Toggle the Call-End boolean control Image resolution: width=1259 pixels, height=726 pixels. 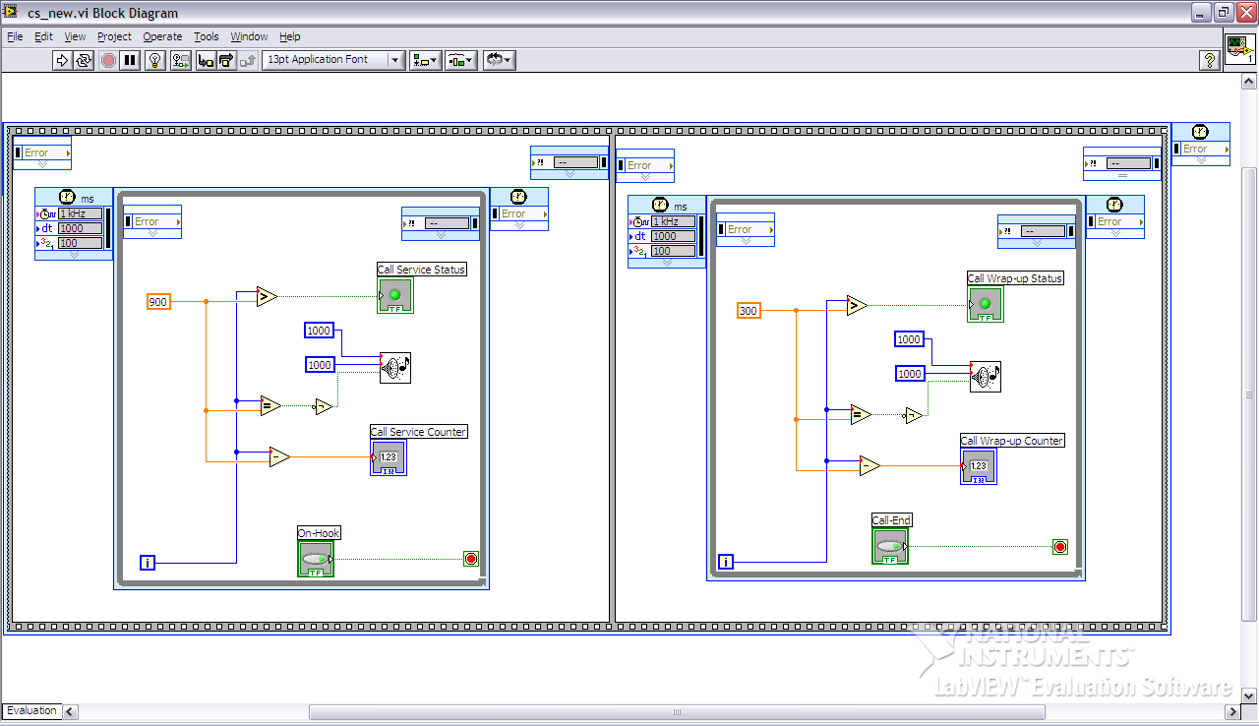889,546
